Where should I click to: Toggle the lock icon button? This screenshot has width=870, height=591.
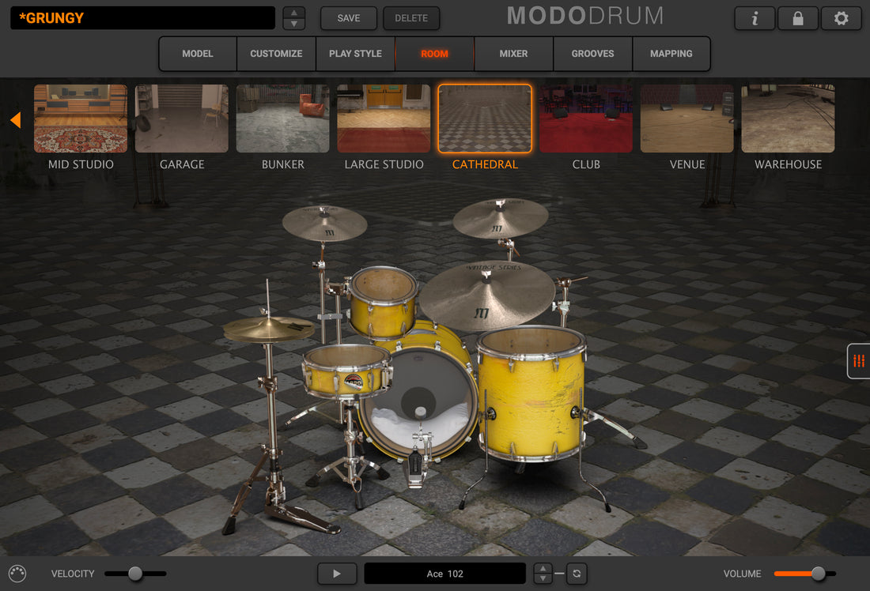click(x=798, y=18)
